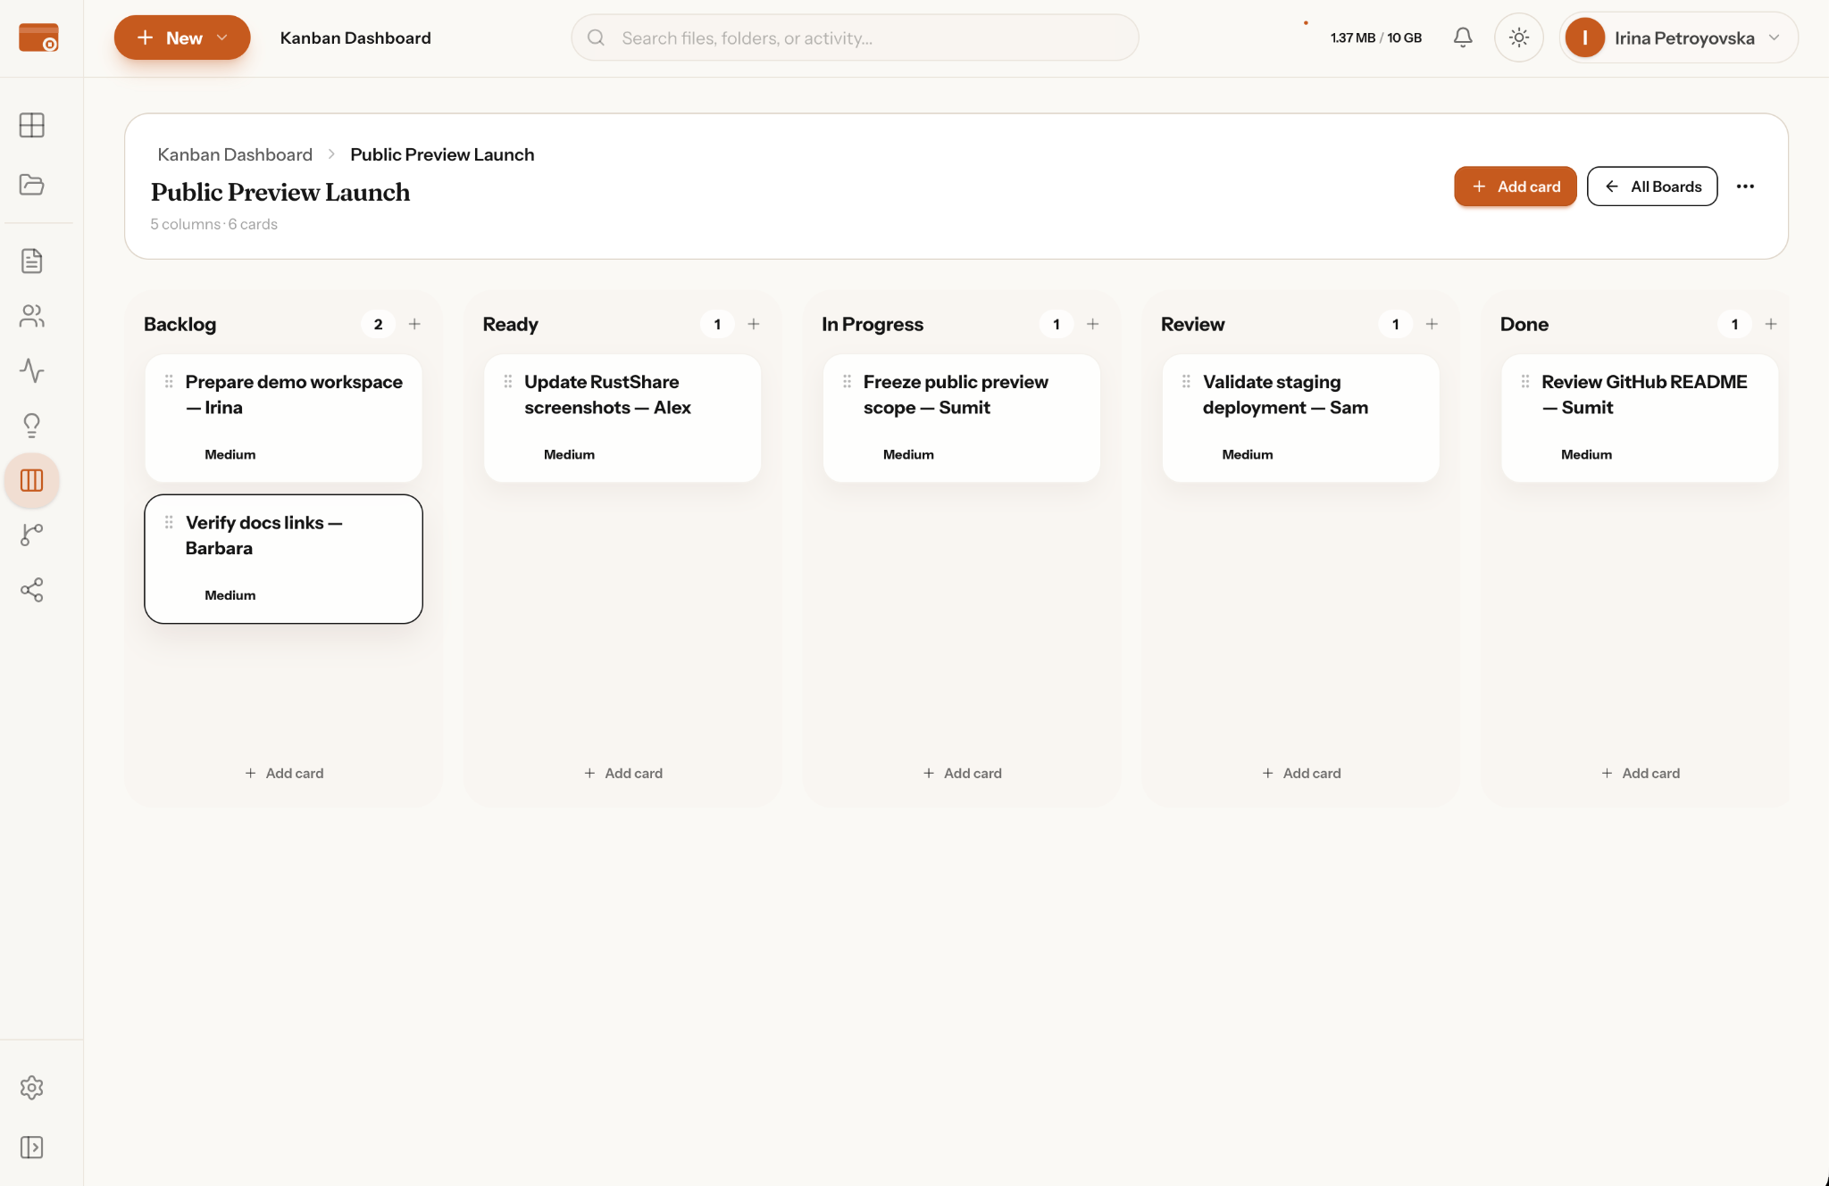The image size is (1829, 1186).
Task: Click Add card at bottom of Ready
Action: 623,773
